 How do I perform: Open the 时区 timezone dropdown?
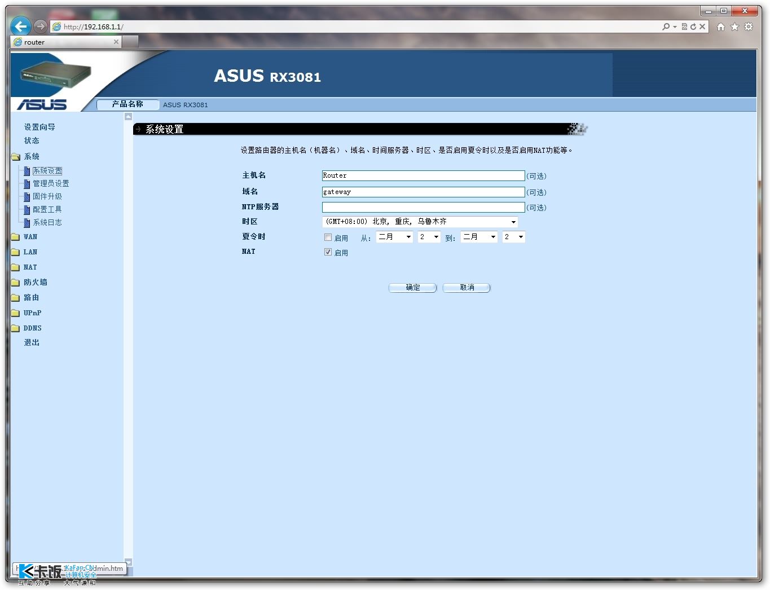(420, 222)
